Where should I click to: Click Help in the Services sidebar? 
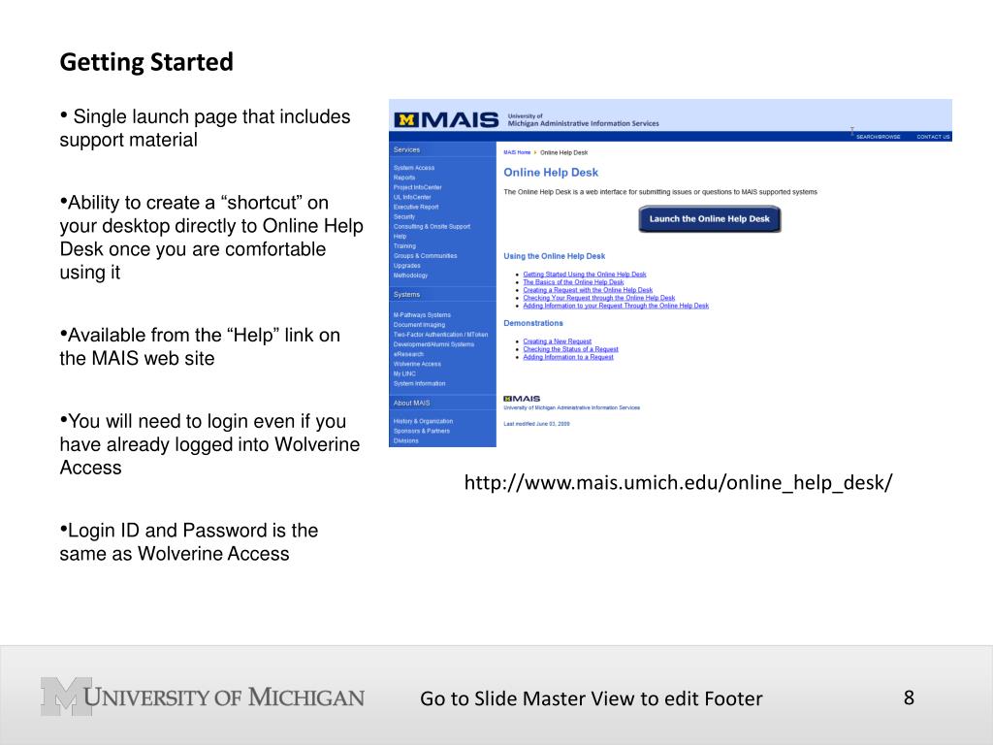pyautogui.click(x=400, y=237)
